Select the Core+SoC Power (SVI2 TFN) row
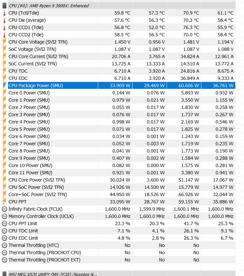 [122, 194]
